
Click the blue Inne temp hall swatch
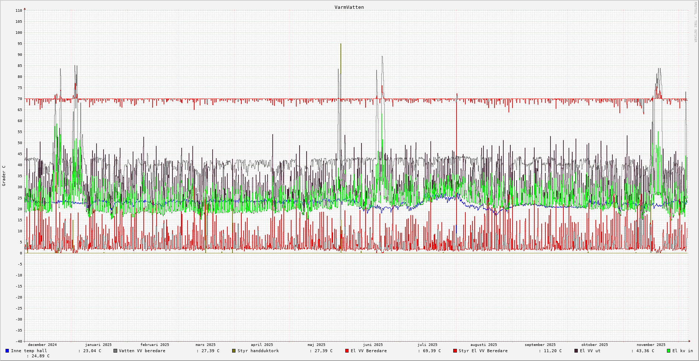pos(7,351)
